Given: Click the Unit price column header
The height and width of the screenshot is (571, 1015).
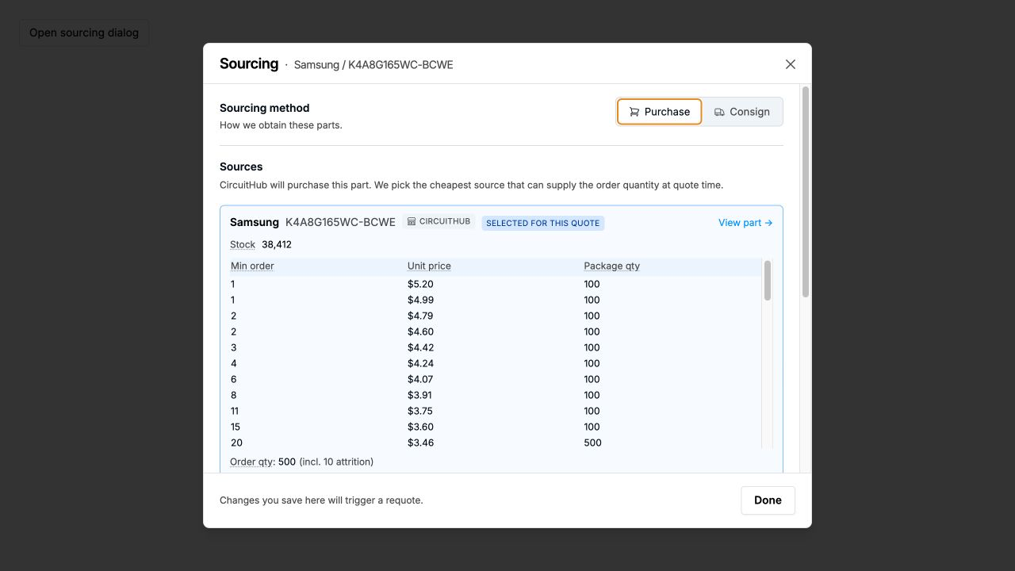Looking at the screenshot, I should point(429,266).
